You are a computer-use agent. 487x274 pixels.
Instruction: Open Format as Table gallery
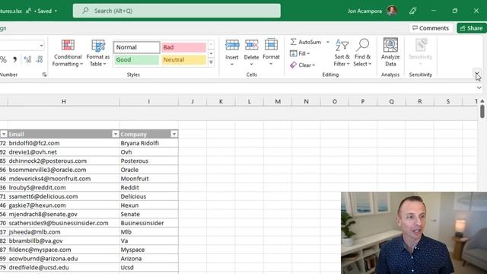coord(98,53)
